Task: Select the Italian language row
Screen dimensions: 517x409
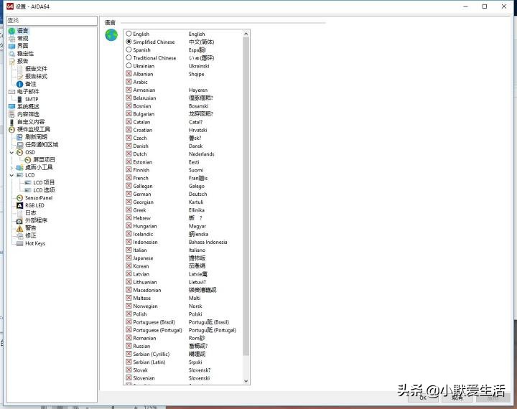Action: click(184, 250)
